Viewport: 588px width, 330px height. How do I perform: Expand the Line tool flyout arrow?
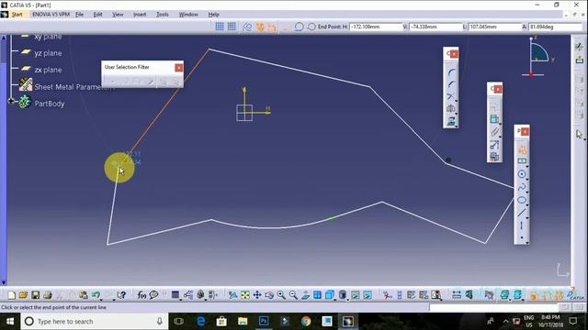pos(527,217)
